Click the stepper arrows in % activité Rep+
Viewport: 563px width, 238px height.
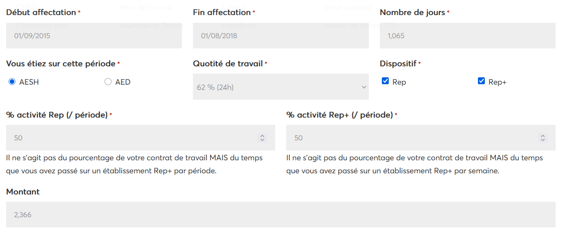pyautogui.click(x=543, y=138)
